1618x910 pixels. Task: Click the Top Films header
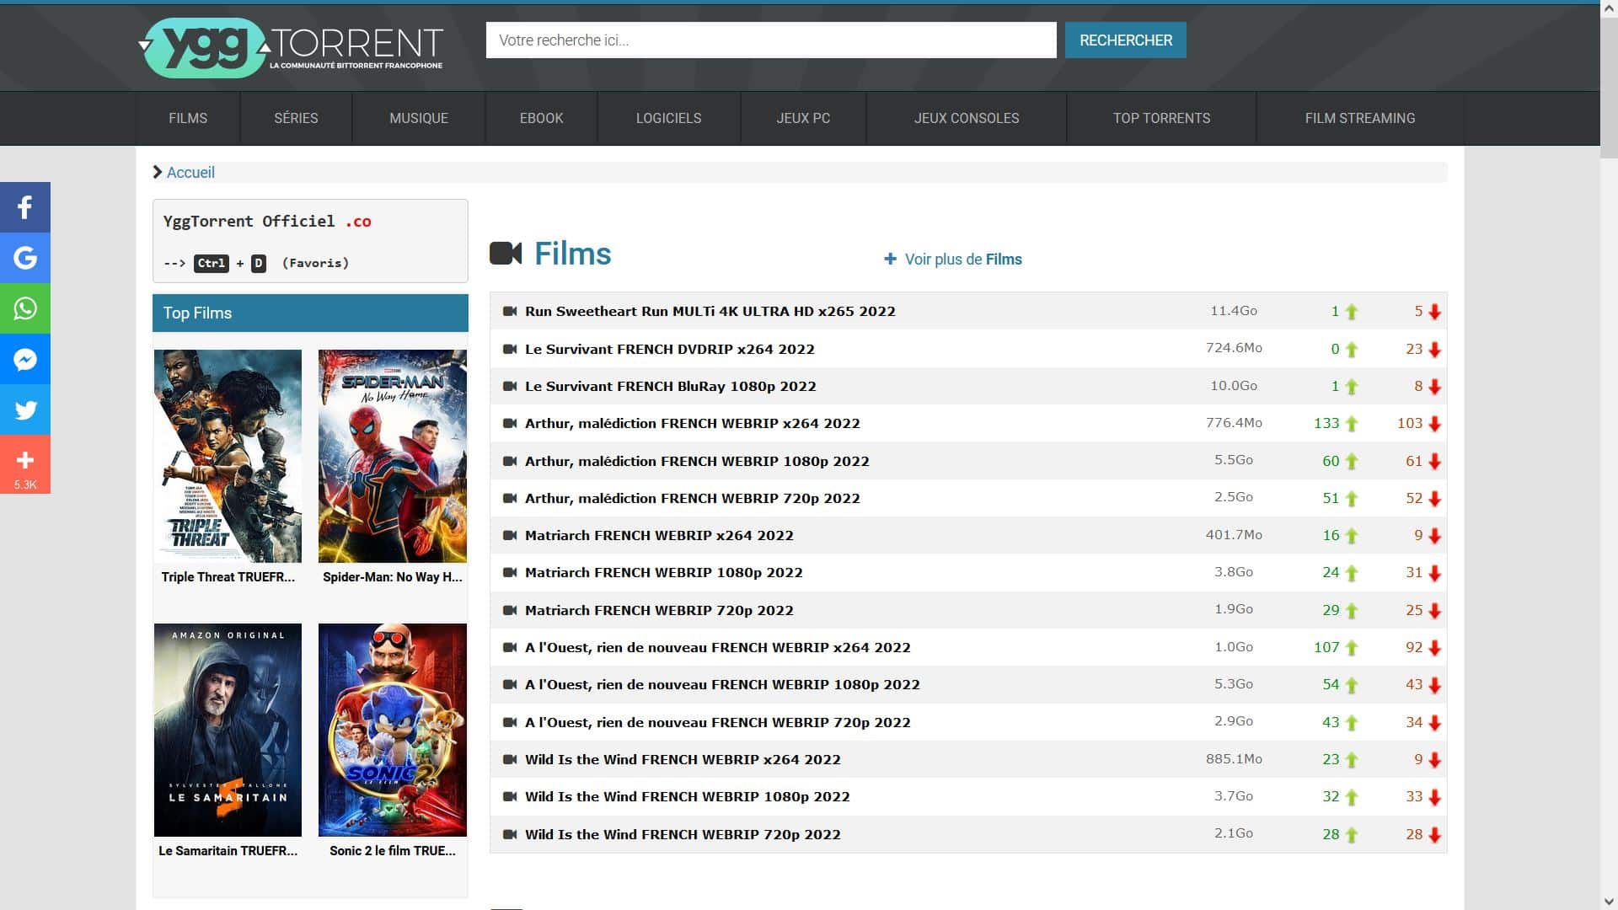click(310, 313)
